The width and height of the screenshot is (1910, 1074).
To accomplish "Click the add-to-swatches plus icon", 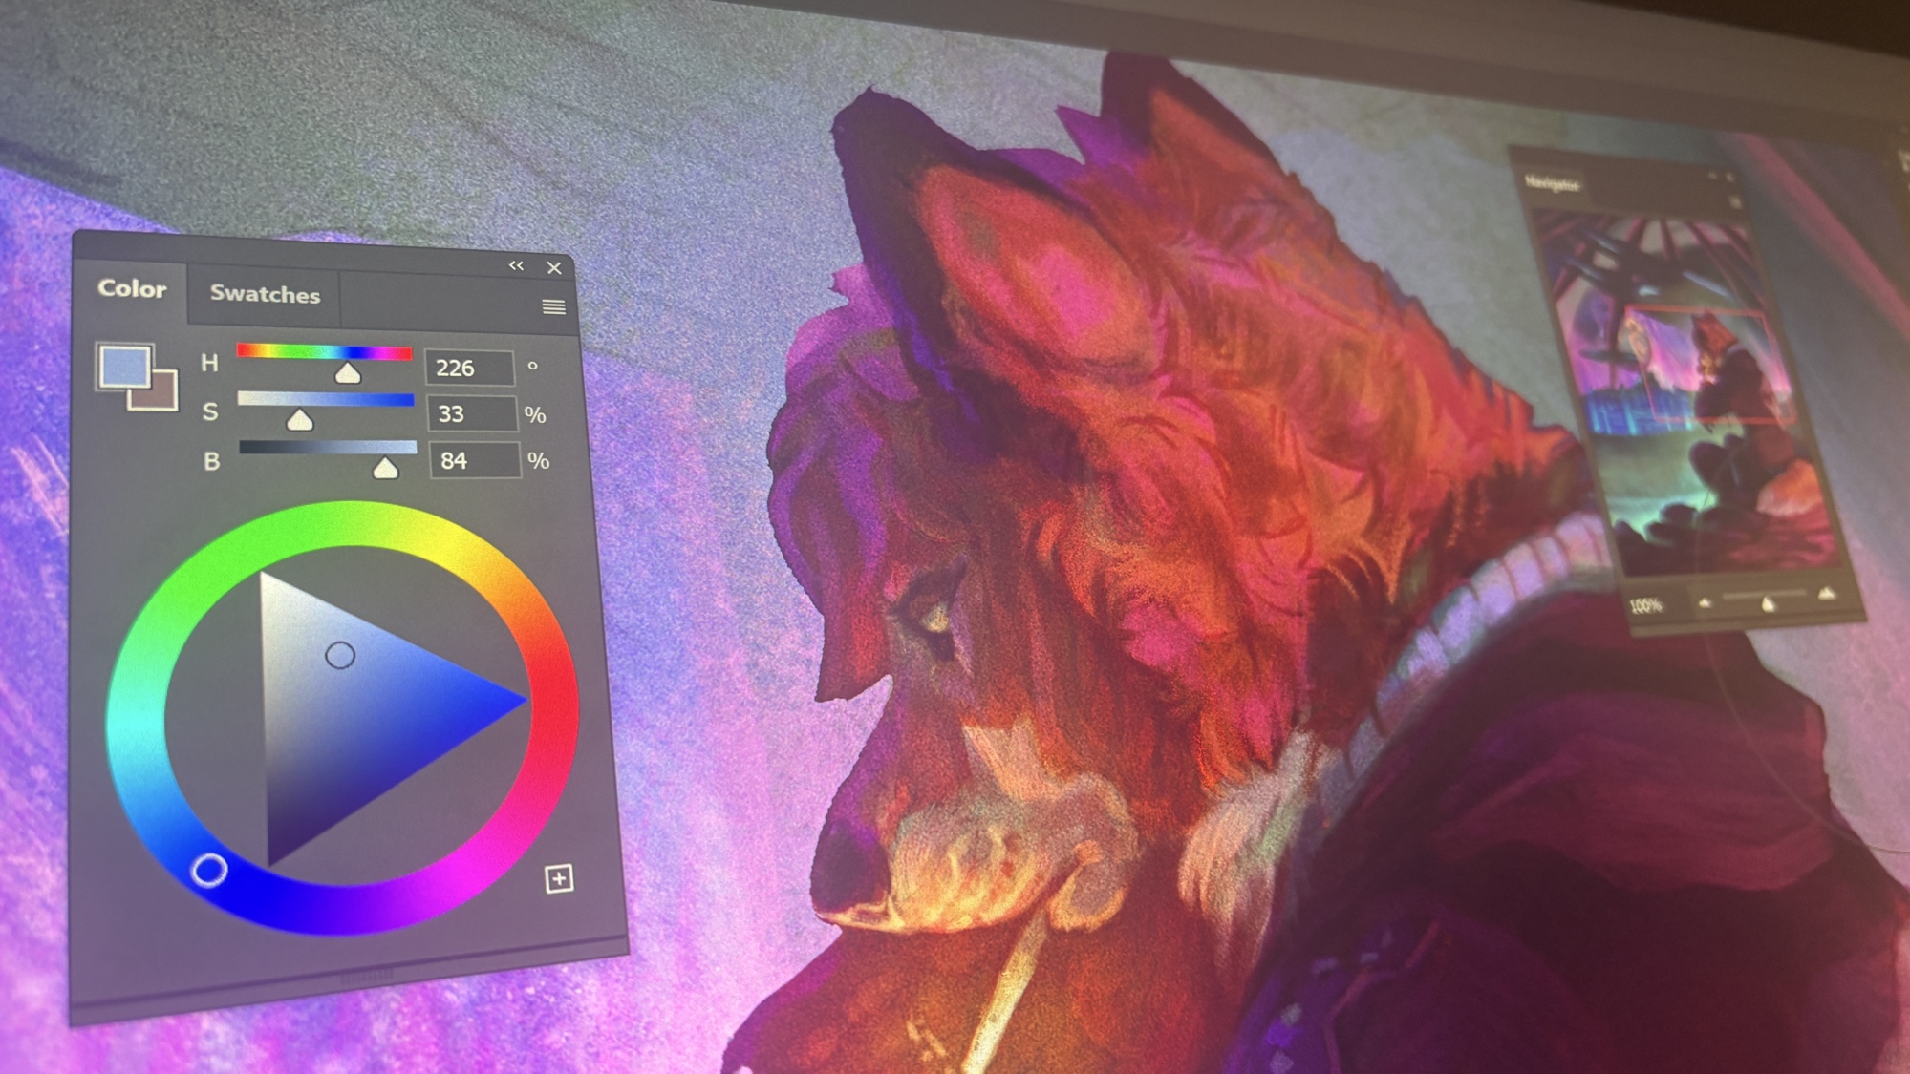I will tap(559, 878).
